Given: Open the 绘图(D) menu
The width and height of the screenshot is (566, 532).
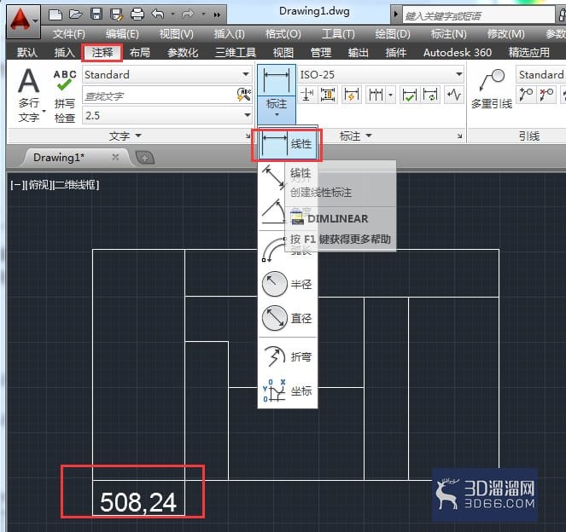Looking at the screenshot, I should [x=393, y=34].
